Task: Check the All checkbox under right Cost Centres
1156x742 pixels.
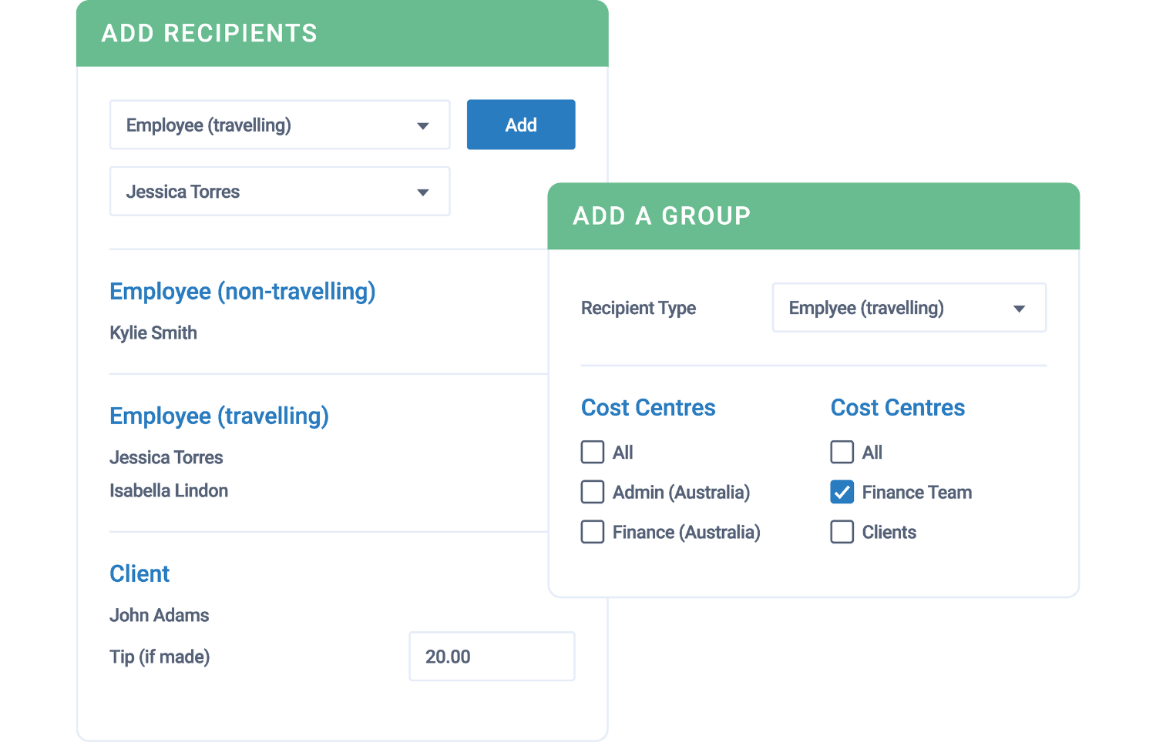Action: pyautogui.click(x=842, y=453)
